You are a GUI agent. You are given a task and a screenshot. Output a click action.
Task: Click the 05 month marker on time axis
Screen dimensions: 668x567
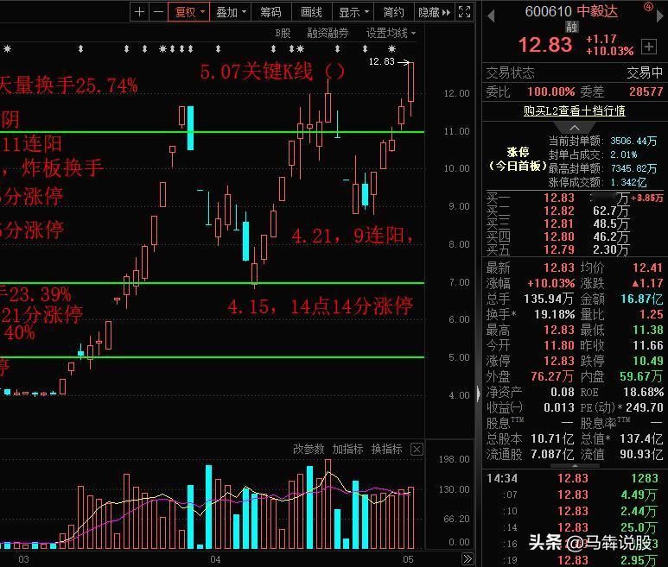408,559
